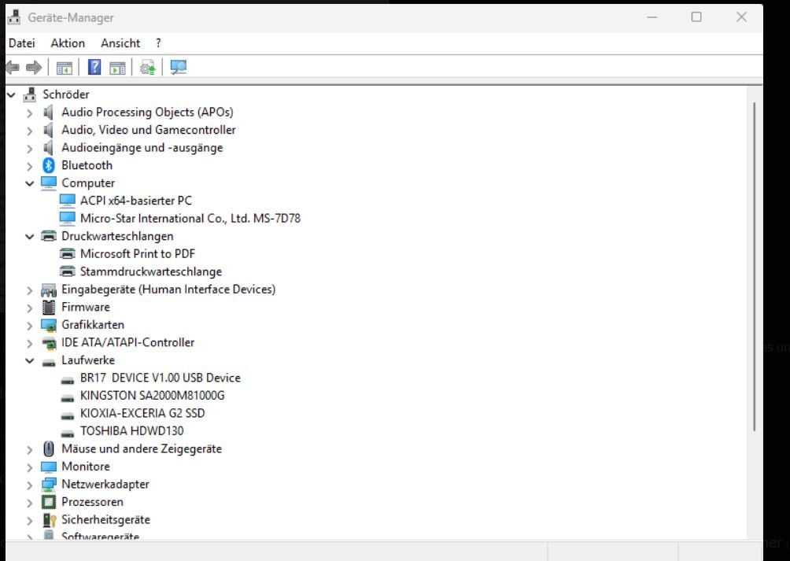
Task: Select Stammdruckwarteschlange entry
Action: tap(151, 271)
